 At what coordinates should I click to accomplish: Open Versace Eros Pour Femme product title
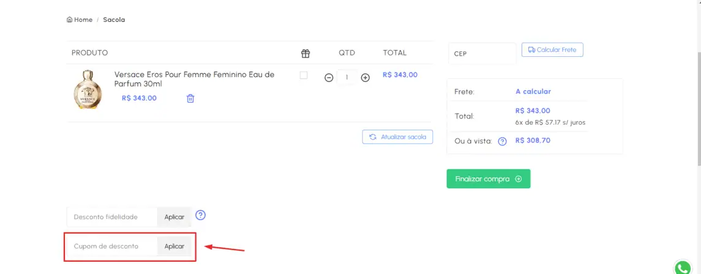coord(195,79)
